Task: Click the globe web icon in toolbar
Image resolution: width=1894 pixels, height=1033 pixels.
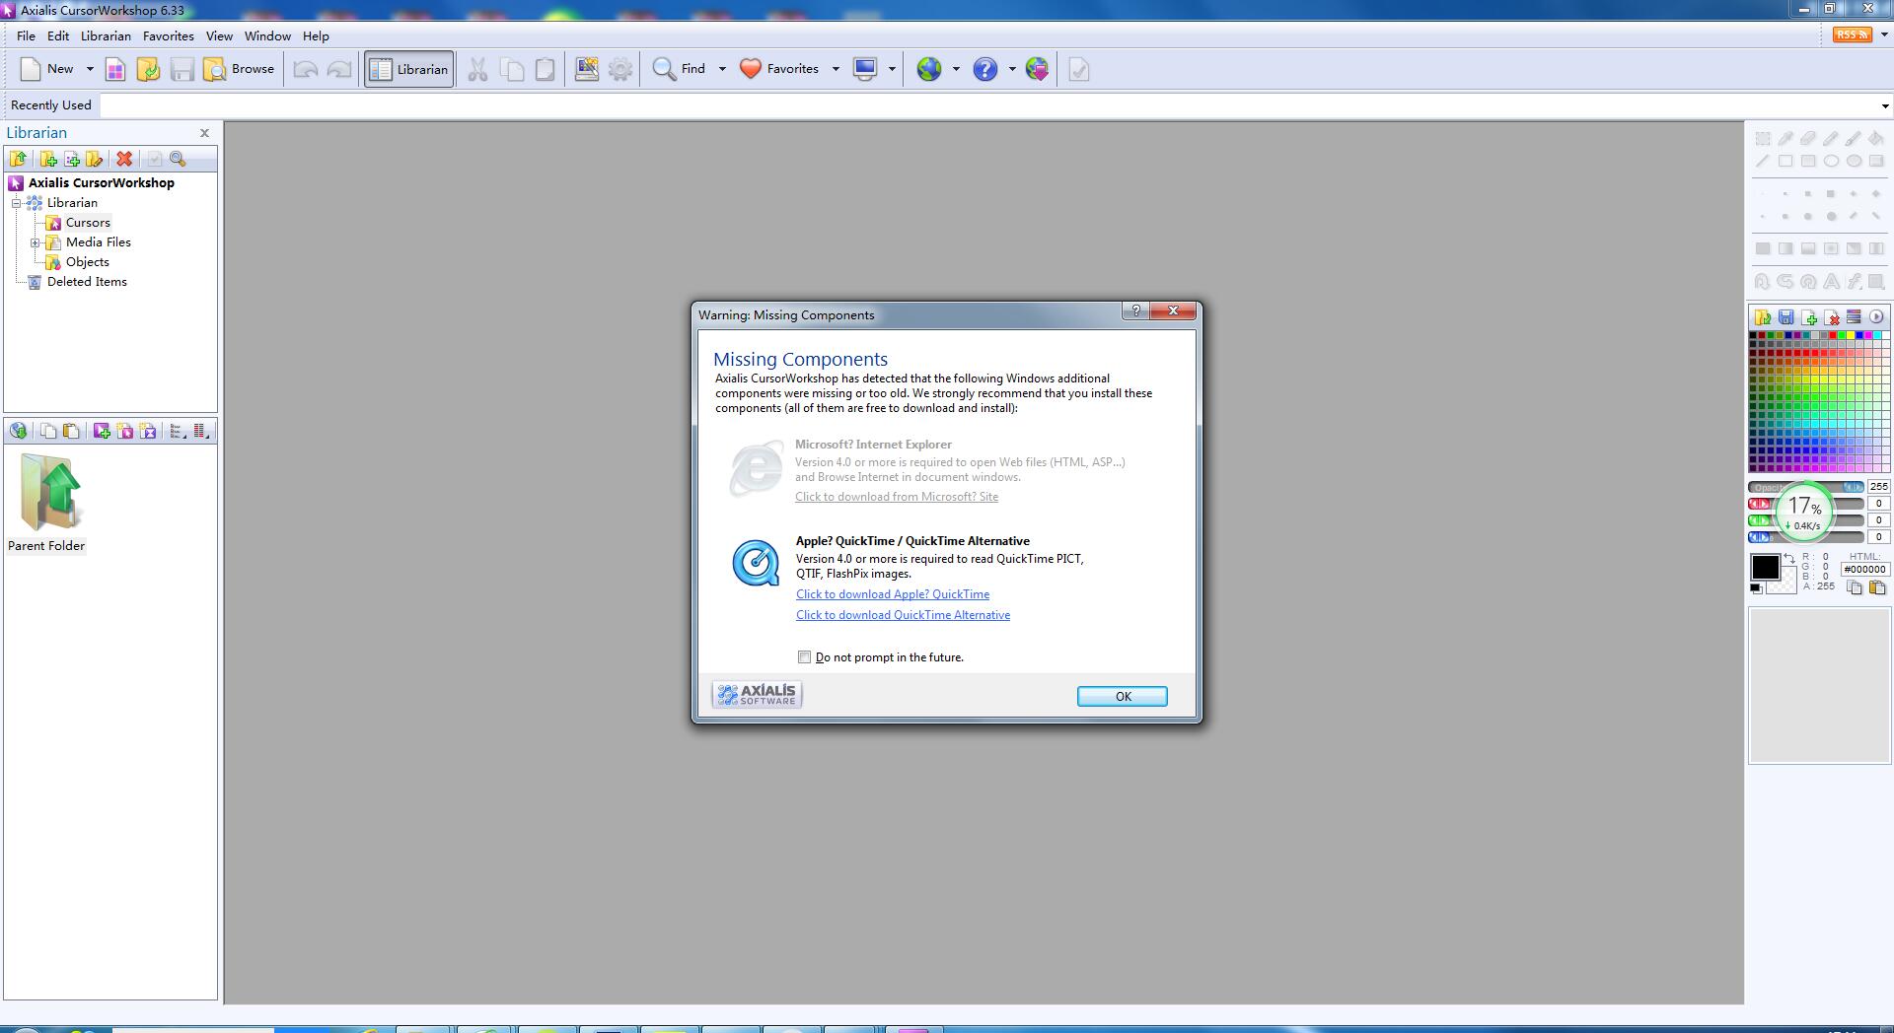Action: (x=929, y=69)
